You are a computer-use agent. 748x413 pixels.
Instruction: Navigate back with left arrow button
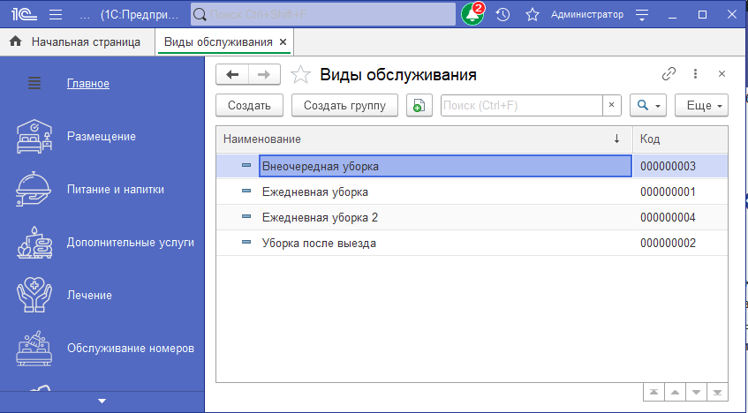(x=232, y=75)
